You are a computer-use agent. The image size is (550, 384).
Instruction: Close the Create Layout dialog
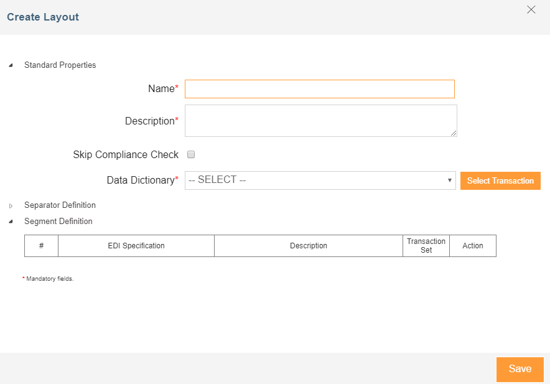[x=531, y=9]
